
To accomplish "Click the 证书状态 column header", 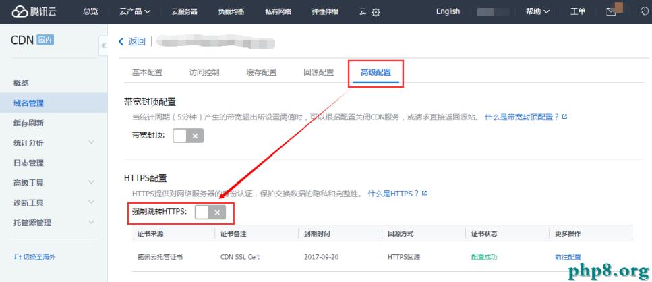I will pyautogui.click(x=484, y=233).
